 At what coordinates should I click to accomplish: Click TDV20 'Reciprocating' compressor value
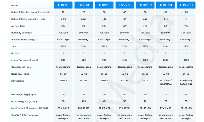[63, 67]
